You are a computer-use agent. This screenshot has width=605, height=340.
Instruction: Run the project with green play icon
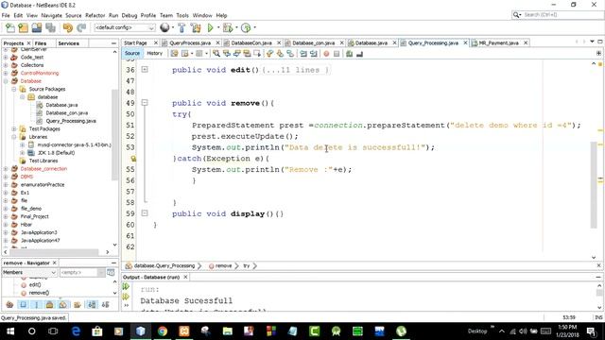point(210,27)
